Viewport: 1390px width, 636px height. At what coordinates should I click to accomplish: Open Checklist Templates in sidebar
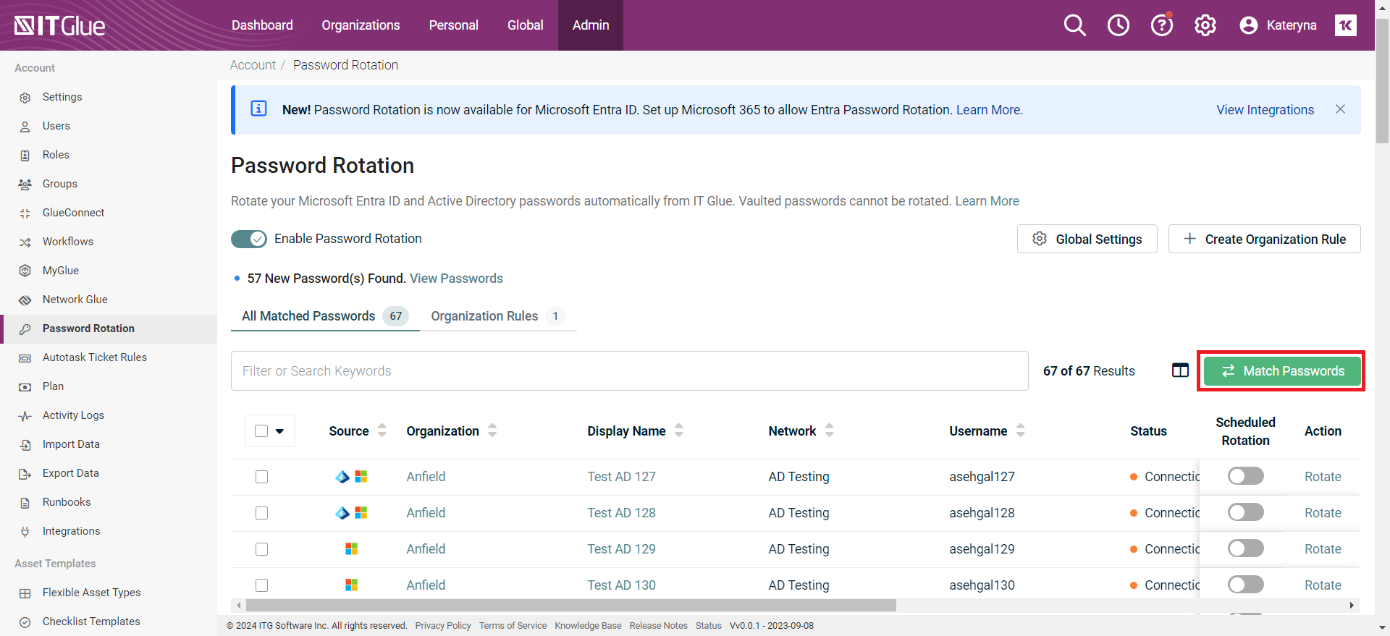tap(91, 622)
